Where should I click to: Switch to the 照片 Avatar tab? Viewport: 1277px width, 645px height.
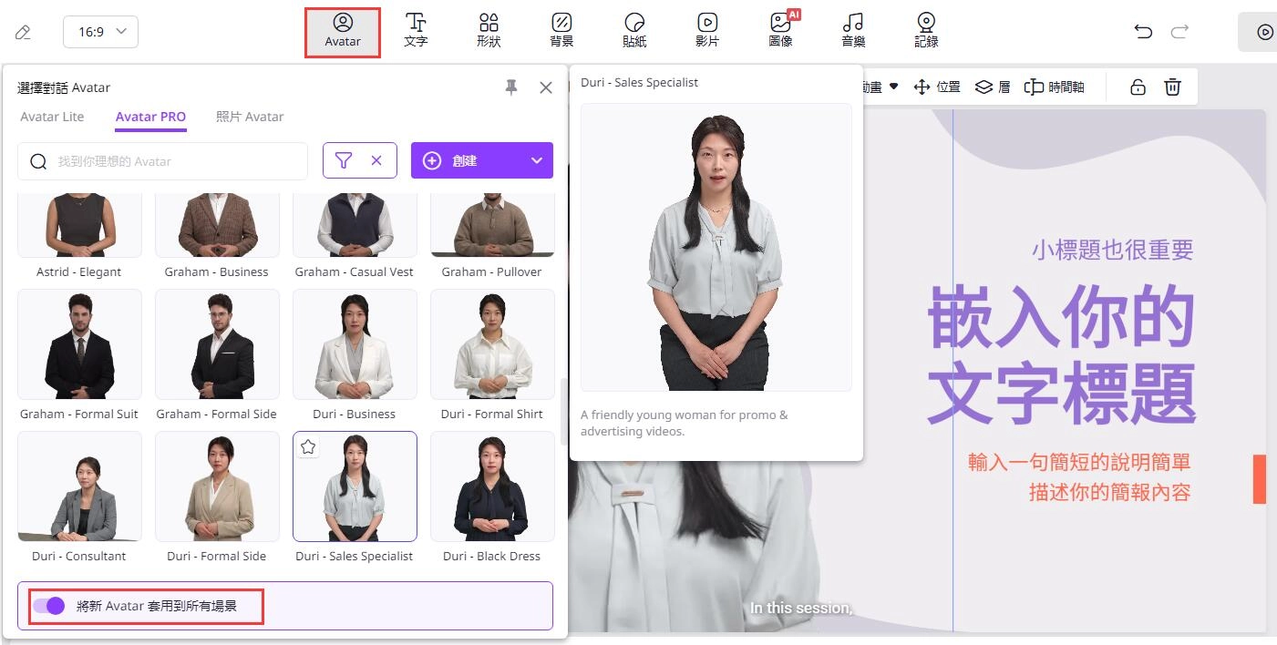pyautogui.click(x=250, y=117)
